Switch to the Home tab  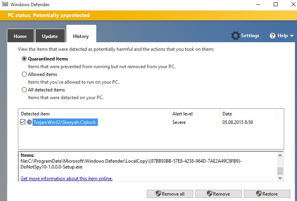pyautogui.click(x=20, y=36)
